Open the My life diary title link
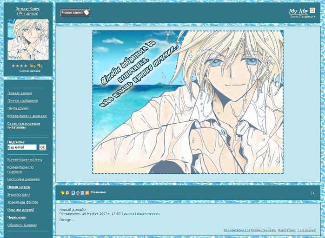This screenshot has width=325, height=238. (x=298, y=11)
